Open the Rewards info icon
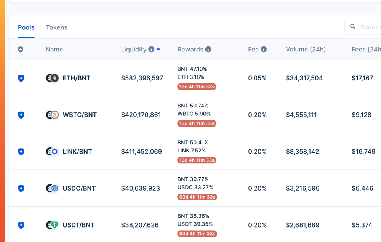This screenshot has width=381, height=242. [x=208, y=49]
